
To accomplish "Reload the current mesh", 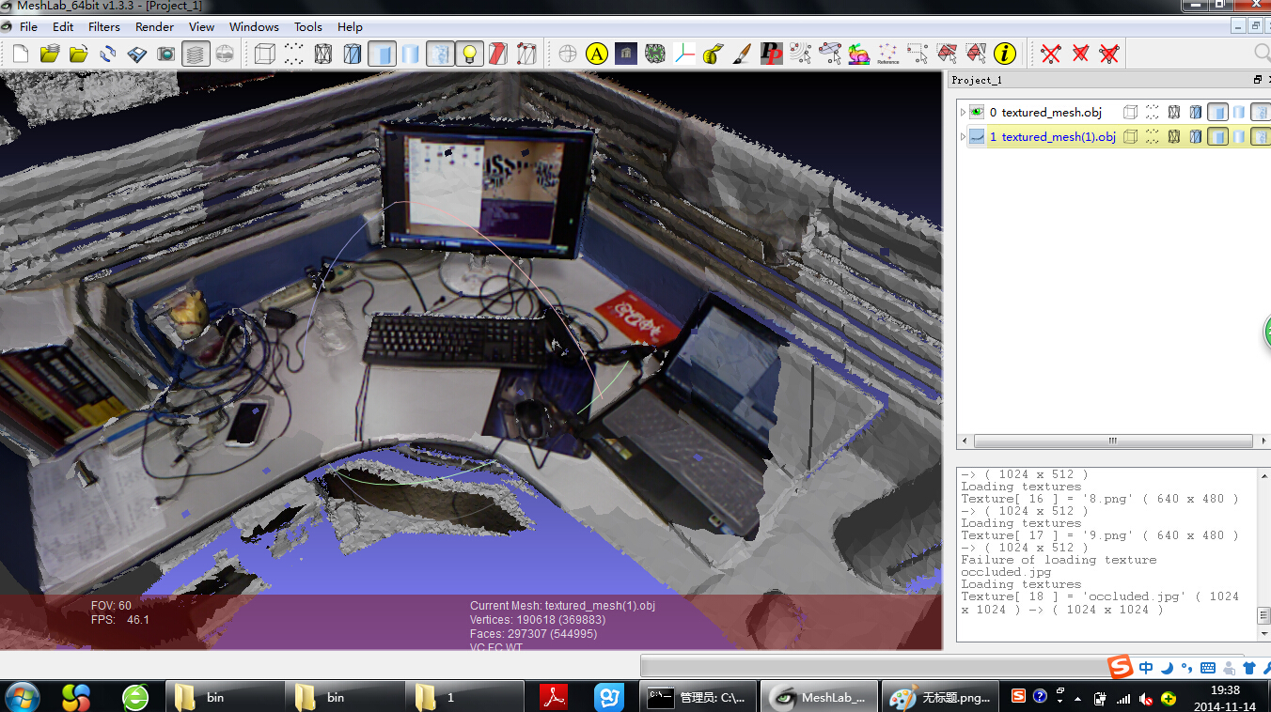I will (108, 54).
